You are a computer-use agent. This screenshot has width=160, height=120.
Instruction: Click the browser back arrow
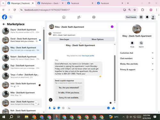click(4, 10)
